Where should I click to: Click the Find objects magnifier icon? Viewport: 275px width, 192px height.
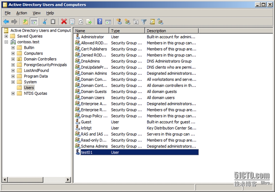[x=152, y=22]
